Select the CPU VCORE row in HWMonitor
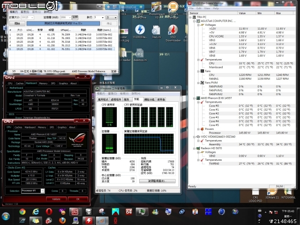The image size is (300, 225). (241, 37)
